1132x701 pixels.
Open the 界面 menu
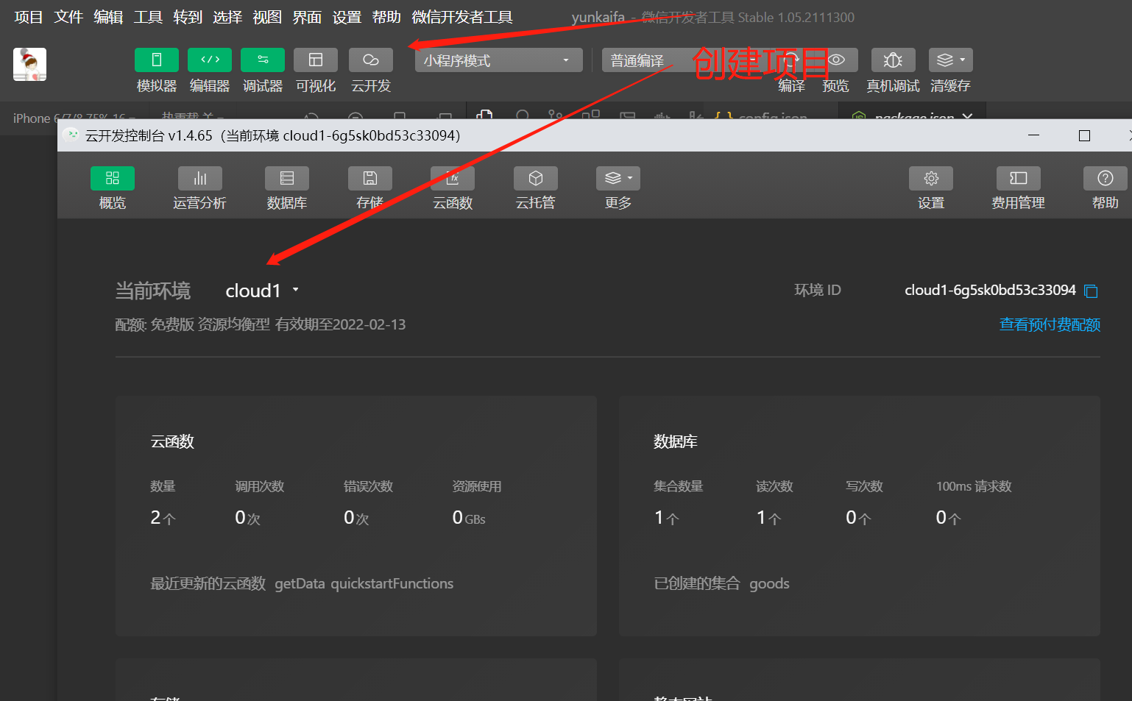307,17
